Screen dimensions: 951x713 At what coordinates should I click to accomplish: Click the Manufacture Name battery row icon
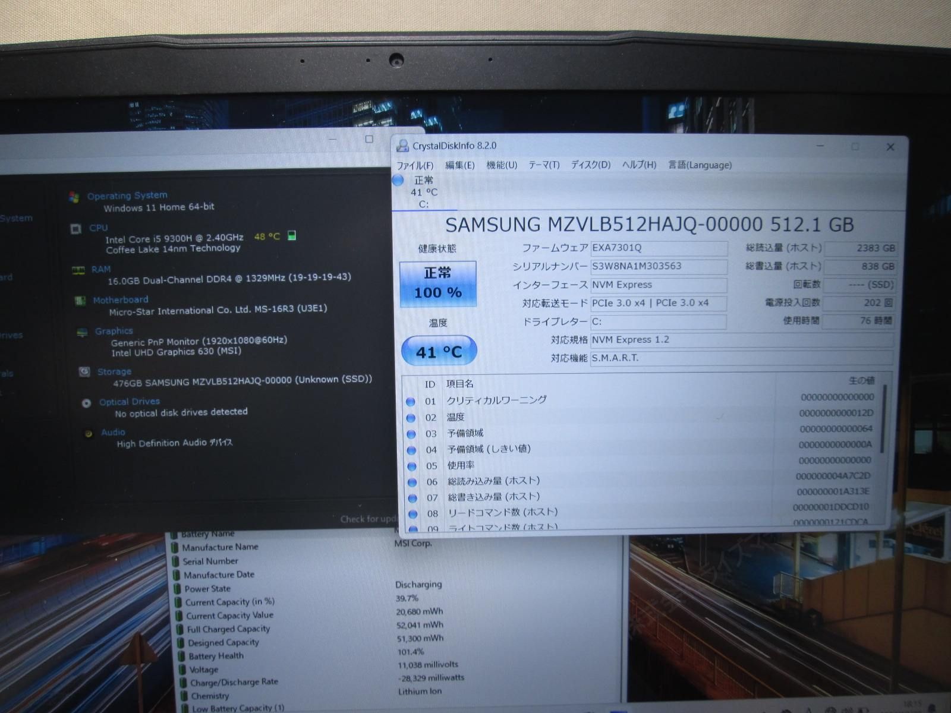pyautogui.click(x=175, y=547)
